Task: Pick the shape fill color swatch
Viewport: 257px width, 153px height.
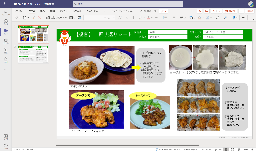Action: [x=199, y=18]
